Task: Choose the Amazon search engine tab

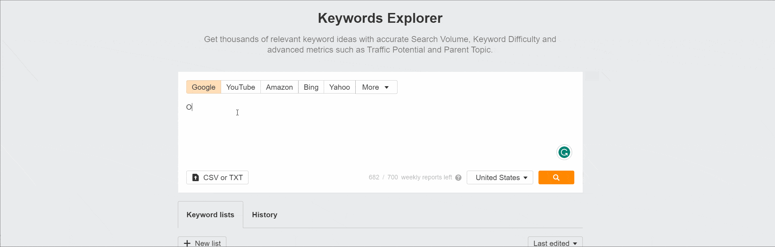Action: coord(279,87)
